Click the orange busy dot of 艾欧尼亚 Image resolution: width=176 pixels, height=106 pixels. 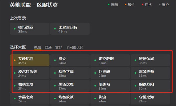[15, 60]
